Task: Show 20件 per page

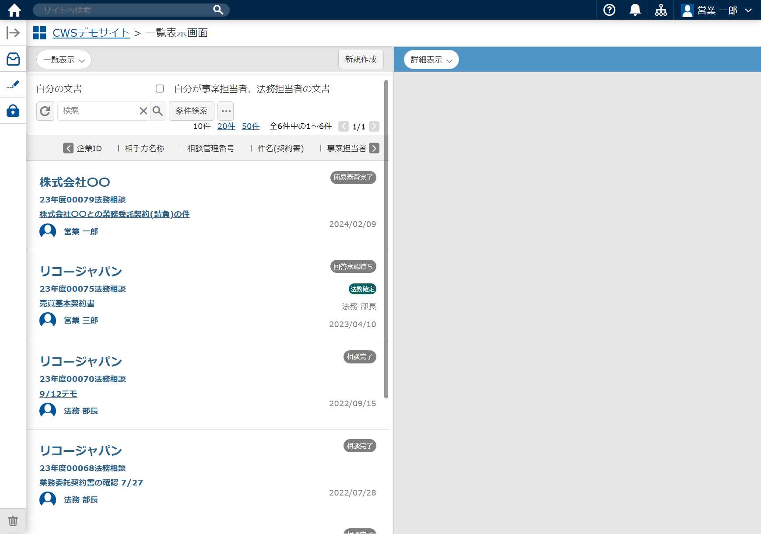Action: [226, 126]
